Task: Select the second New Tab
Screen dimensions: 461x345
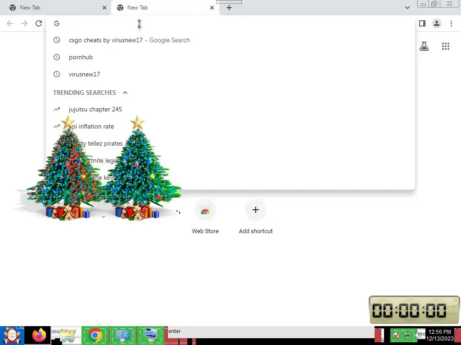Action: [165, 8]
